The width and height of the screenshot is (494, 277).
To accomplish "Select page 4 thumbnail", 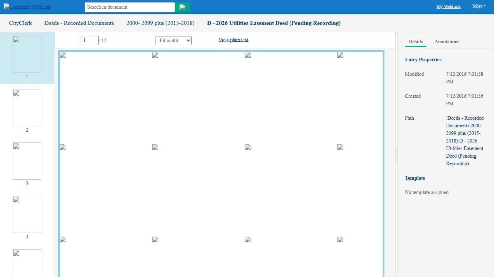I will point(27,215).
